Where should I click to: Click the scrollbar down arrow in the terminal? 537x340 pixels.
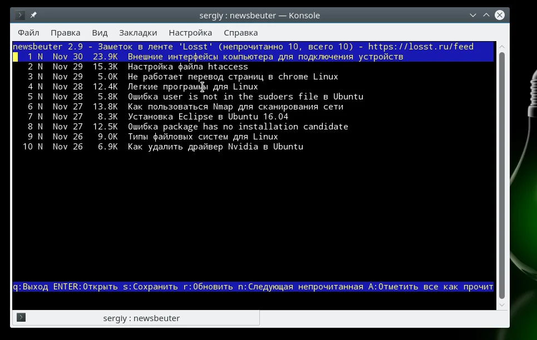click(x=502, y=305)
